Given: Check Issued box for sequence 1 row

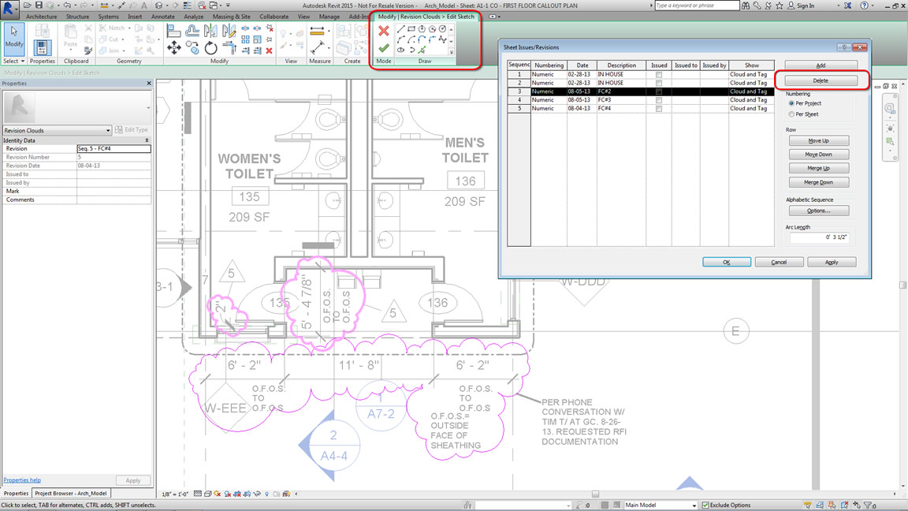Looking at the screenshot, I should point(658,75).
